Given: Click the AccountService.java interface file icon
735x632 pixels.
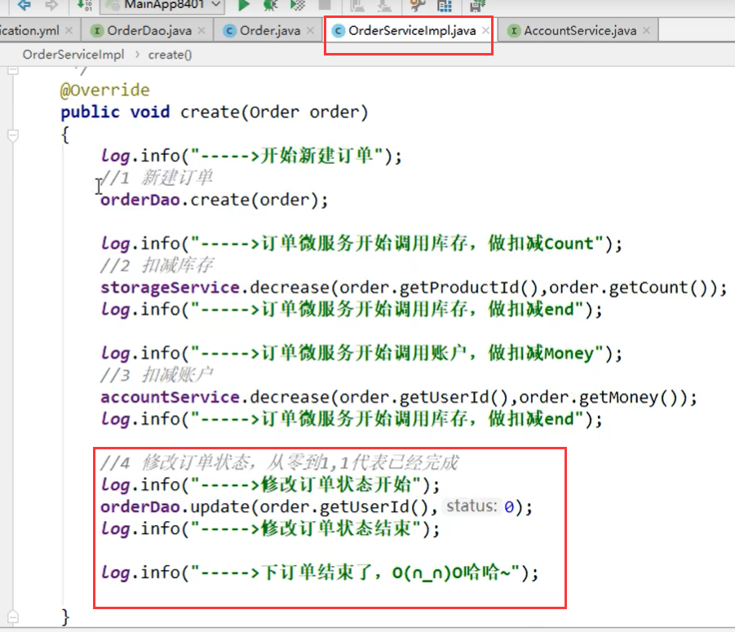Looking at the screenshot, I should pyautogui.click(x=514, y=31).
